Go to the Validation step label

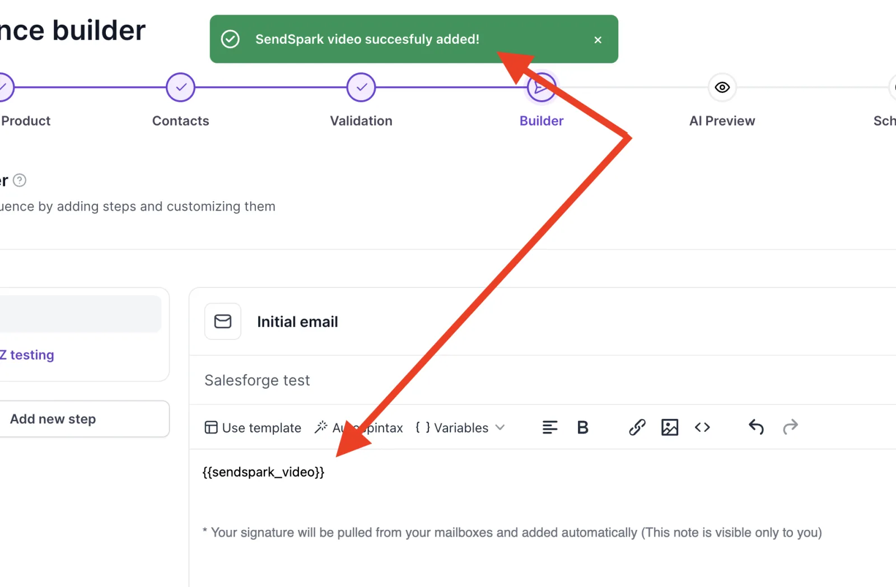[x=361, y=121]
